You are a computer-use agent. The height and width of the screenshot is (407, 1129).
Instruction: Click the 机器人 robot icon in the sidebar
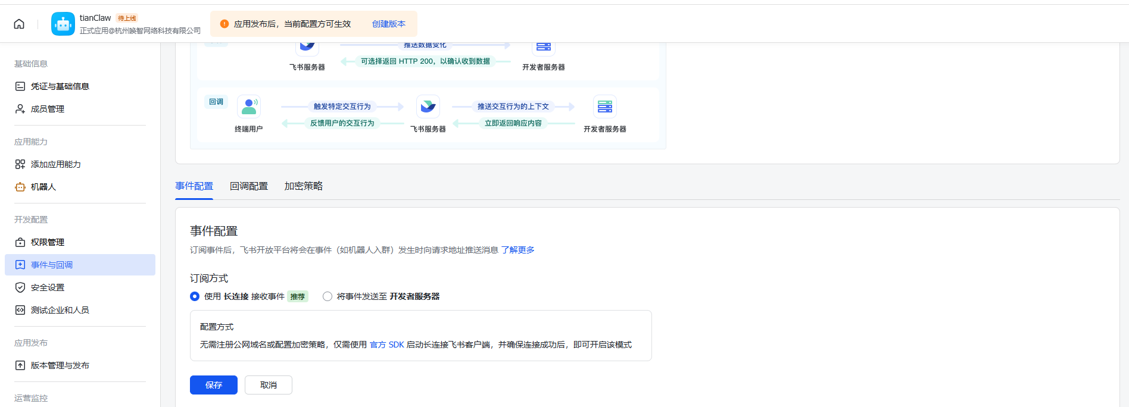coord(20,187)
